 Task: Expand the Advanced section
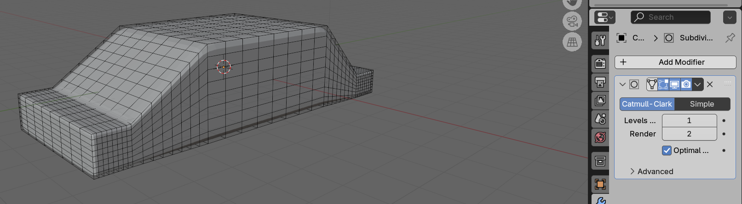(x=651, y=171)
